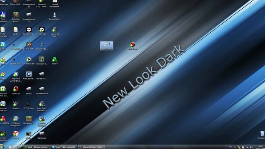Open the Новый текстовый document icon
The height and width of the screenshot is (149, 265).
[x=55, y=4]
